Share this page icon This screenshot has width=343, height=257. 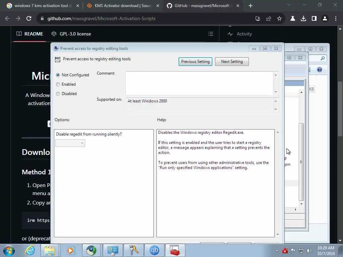[x=269, y=19]
